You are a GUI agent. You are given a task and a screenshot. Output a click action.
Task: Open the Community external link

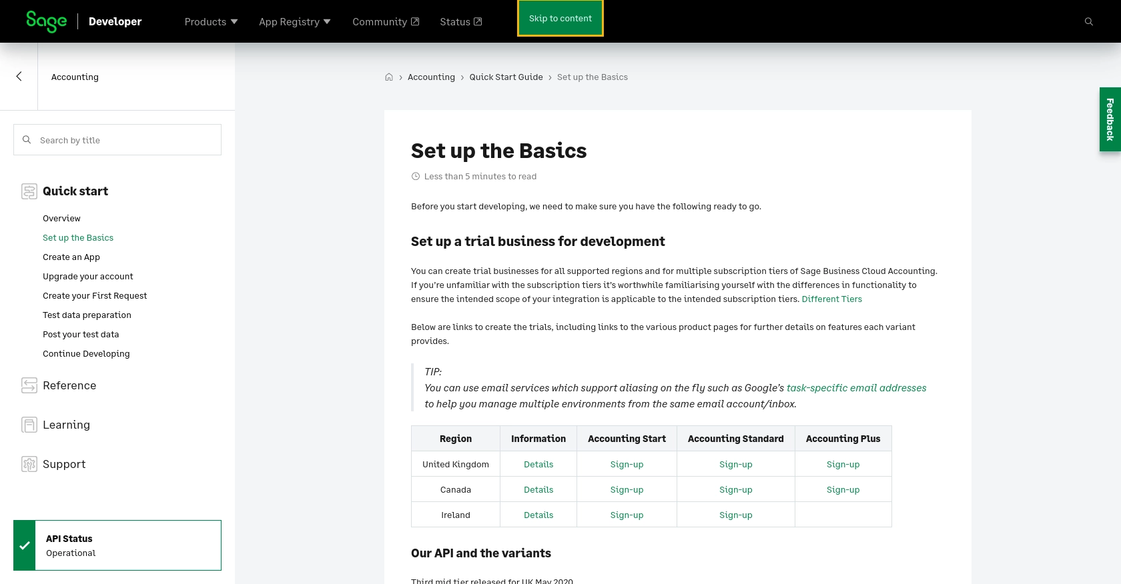tap(386, 22)
